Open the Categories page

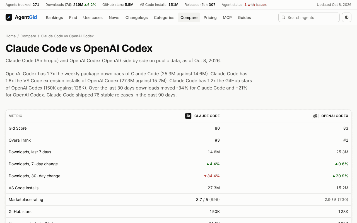(164, 17)
